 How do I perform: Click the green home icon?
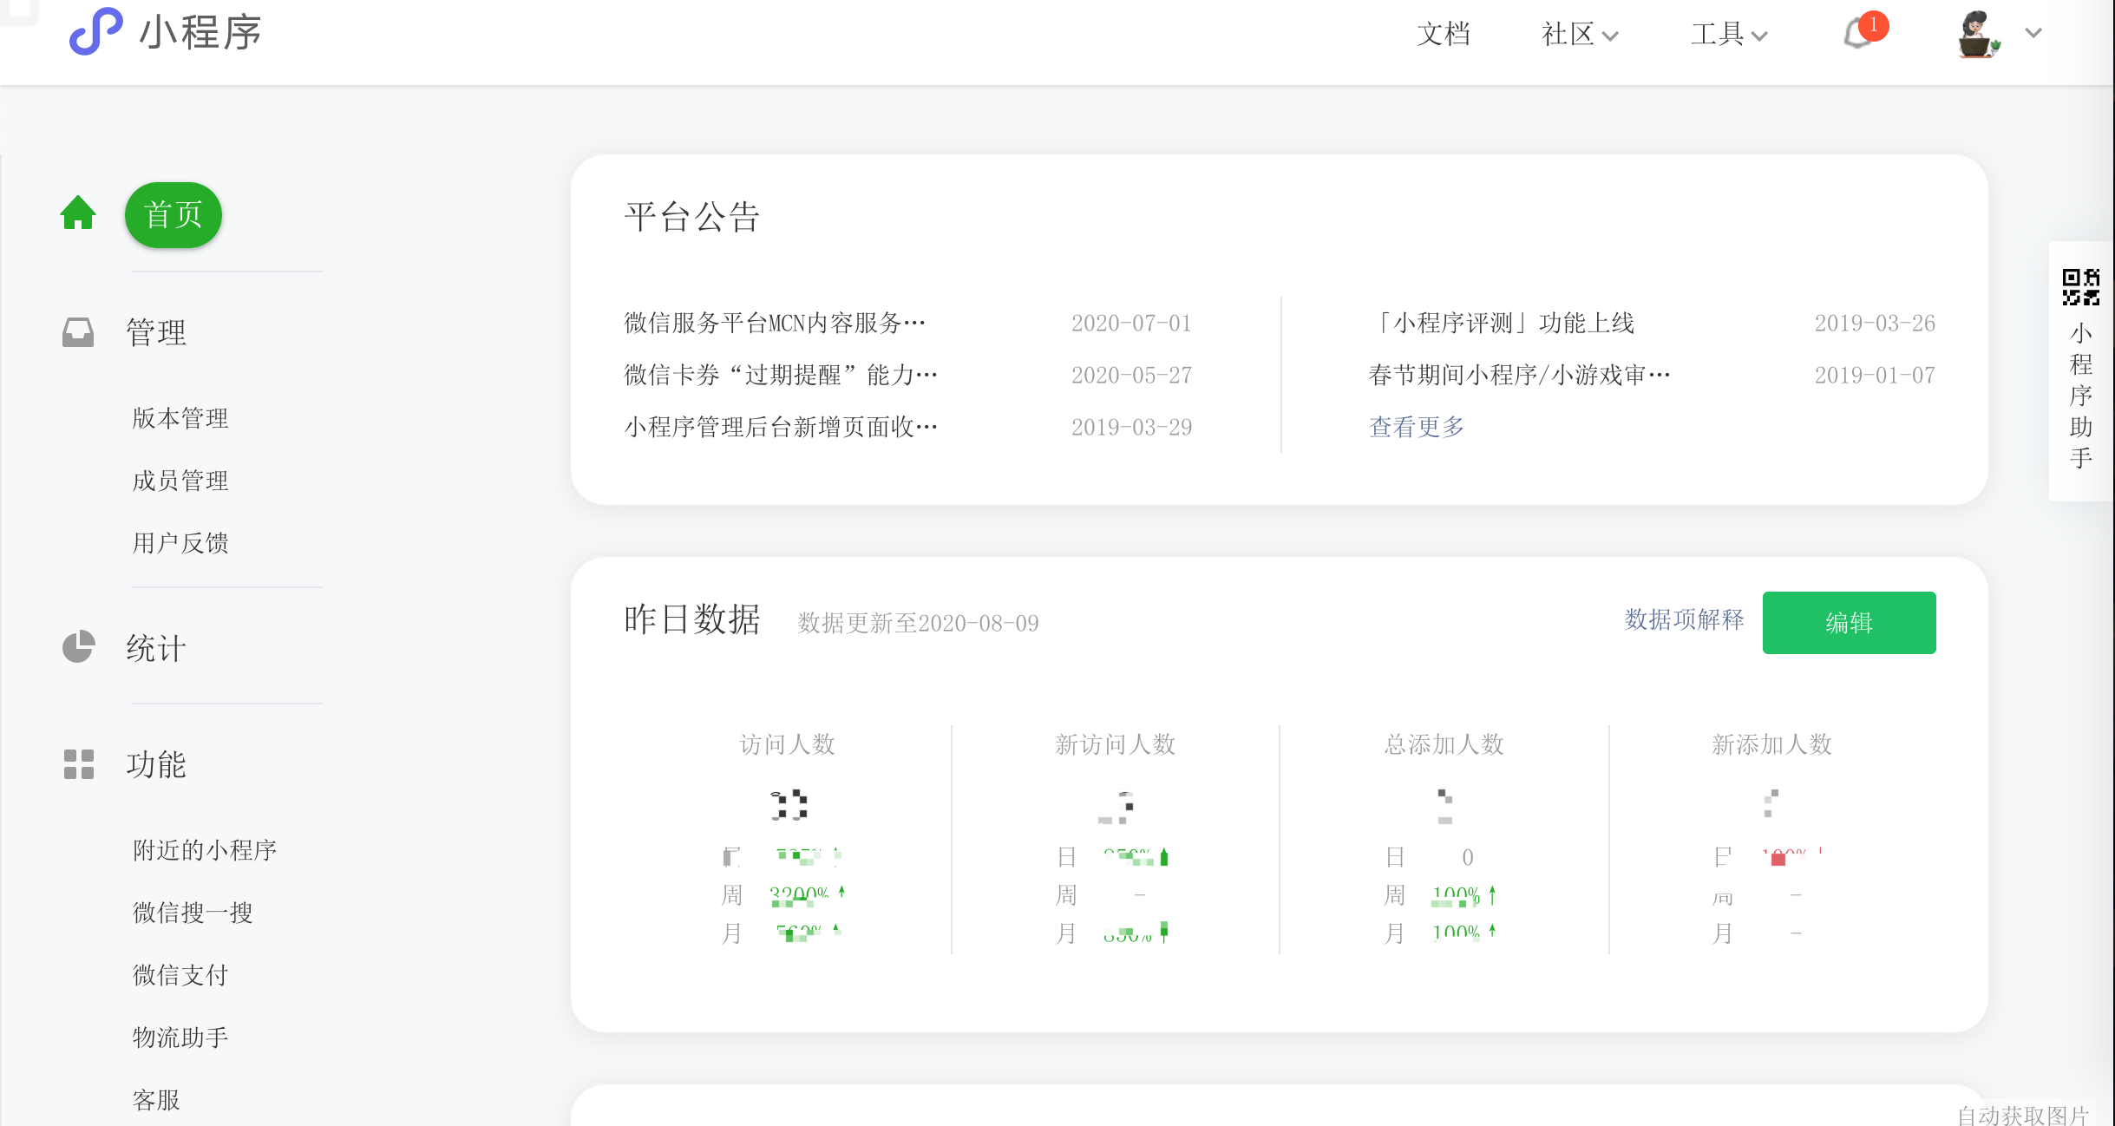tap(78, 213)
